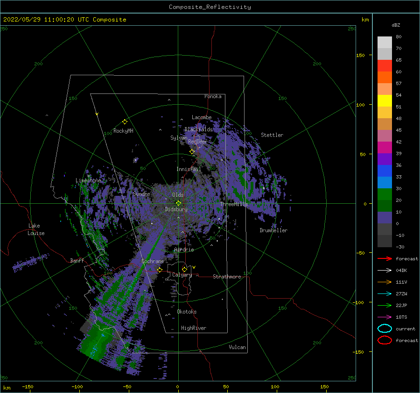Screen dimensions: 420x393
Task: Select the 36 dBZ purple color swatch
Action: pos(385,159)
